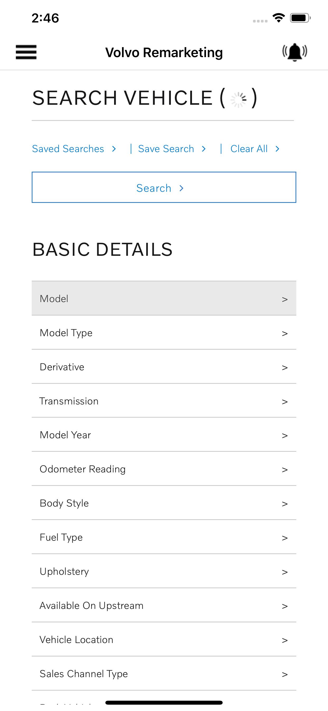This screenshot has height=711, width=328.
Task: Click the Search button
Action: 164,188
